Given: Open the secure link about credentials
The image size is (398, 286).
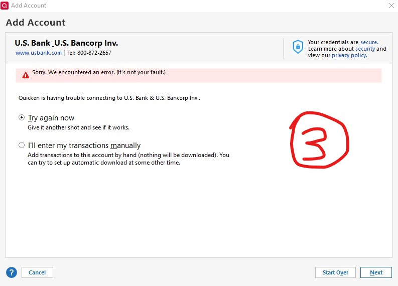Looking at the screenshot, I should (369, 42).
